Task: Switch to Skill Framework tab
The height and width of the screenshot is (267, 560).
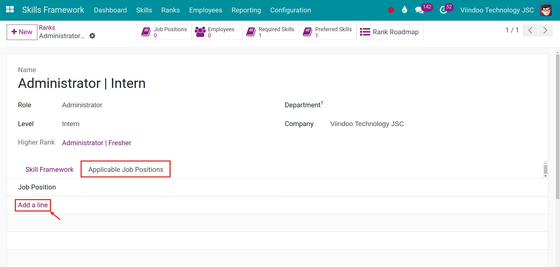Action: (49, 169)
